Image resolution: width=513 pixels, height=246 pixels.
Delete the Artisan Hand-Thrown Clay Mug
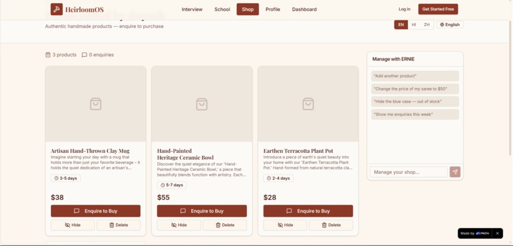click(x=118, y=225)
